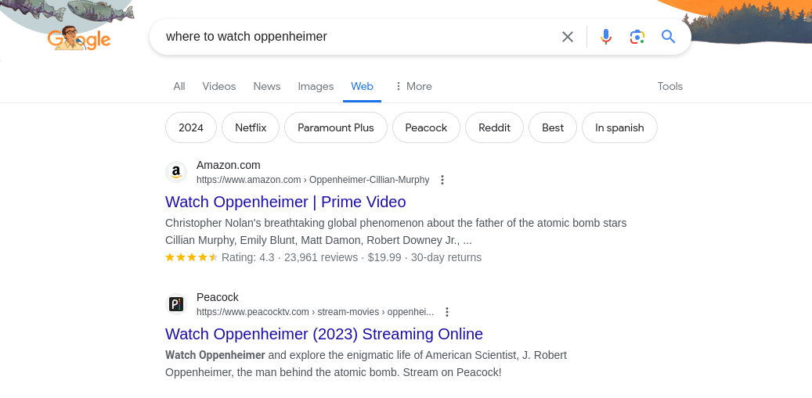812x398 pixels.
Task: Switch to the Images tab
Action: (x=316, y=86)
